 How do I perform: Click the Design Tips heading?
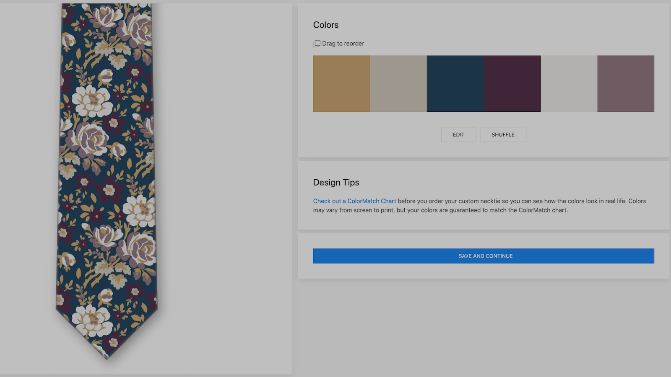pos(336,183)
